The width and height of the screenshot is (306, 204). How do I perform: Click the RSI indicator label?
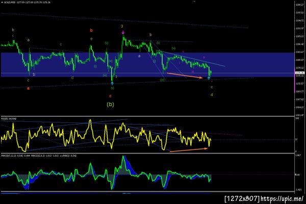click(x=9, y=118)
